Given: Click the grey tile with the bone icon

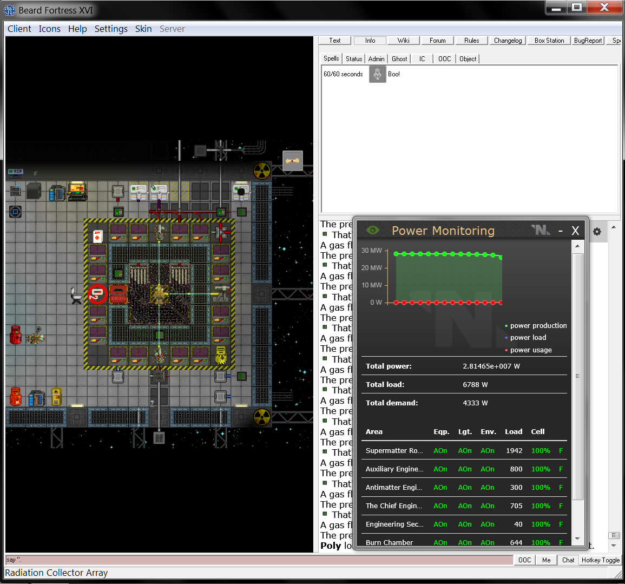Looking at the screenshot, I should [x=293, y=161].
